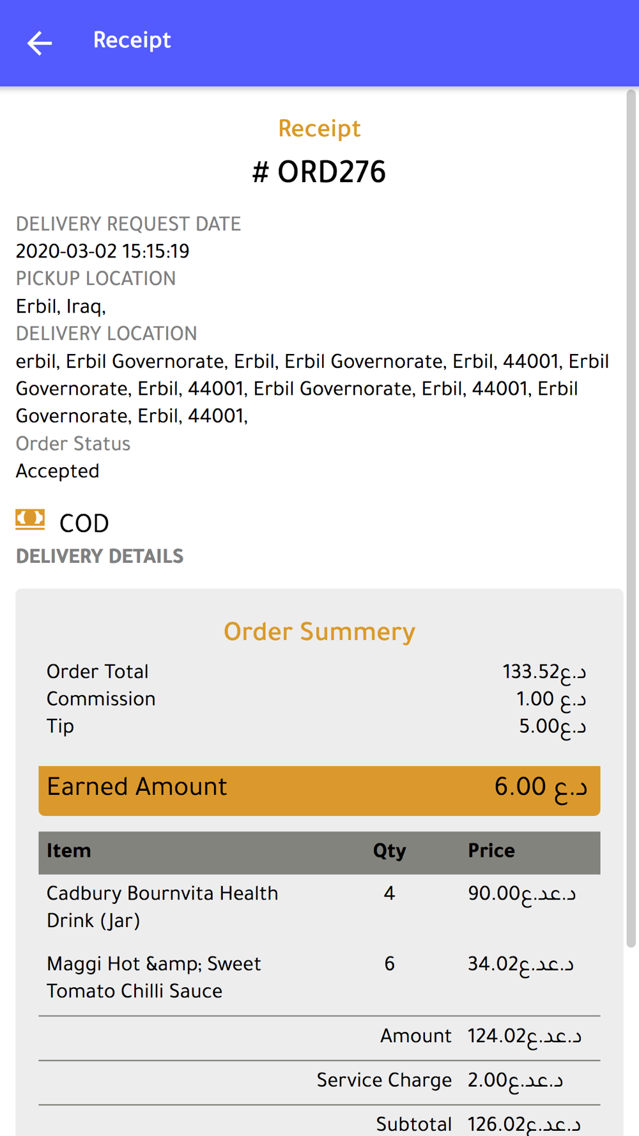Tap the orange Earned Amount bar

pos(319,790)
